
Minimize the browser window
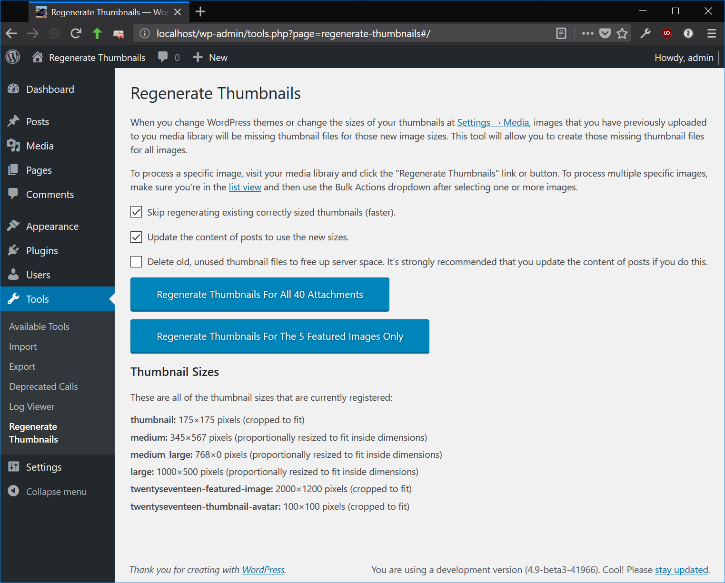click(x=643, y=11)
